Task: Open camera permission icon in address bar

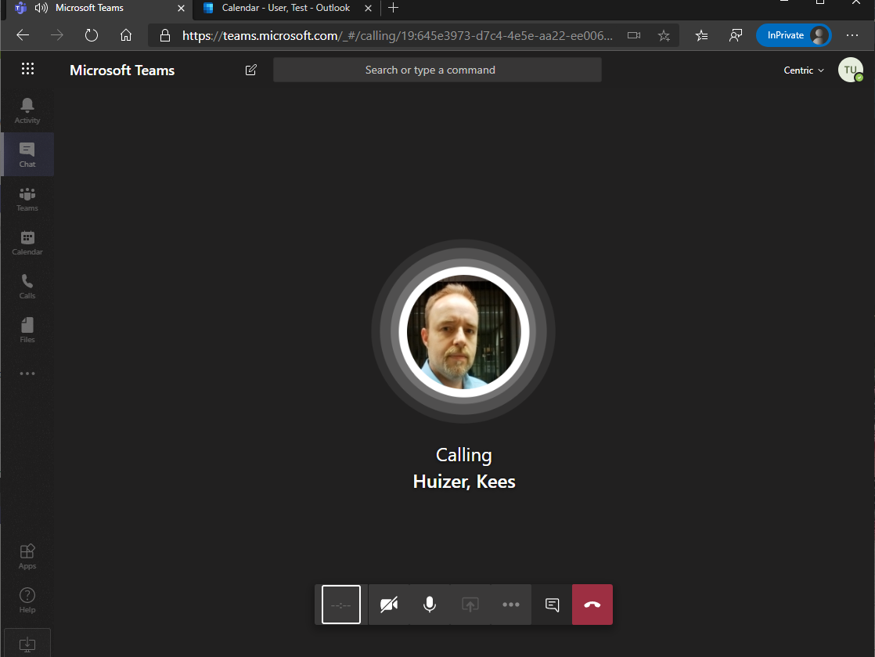Action: coord(633,35)
